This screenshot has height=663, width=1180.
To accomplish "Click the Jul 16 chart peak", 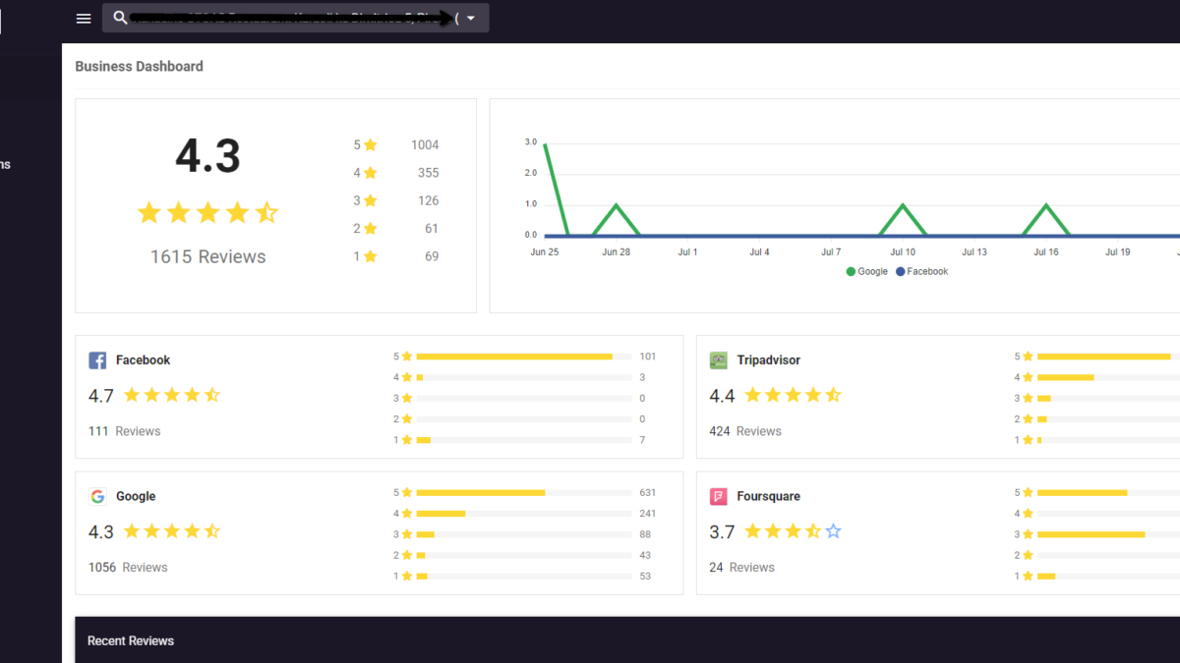I will coord(1046,204).
